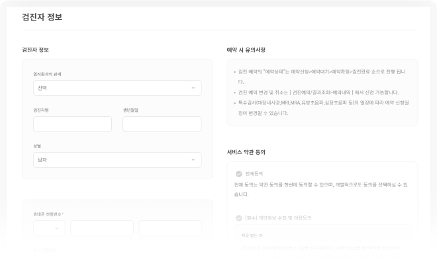Click the middle 휴대폰 전화번호 input field
Image resolution: width=437 pixels, height=277 pixels.
pos(102,228)
